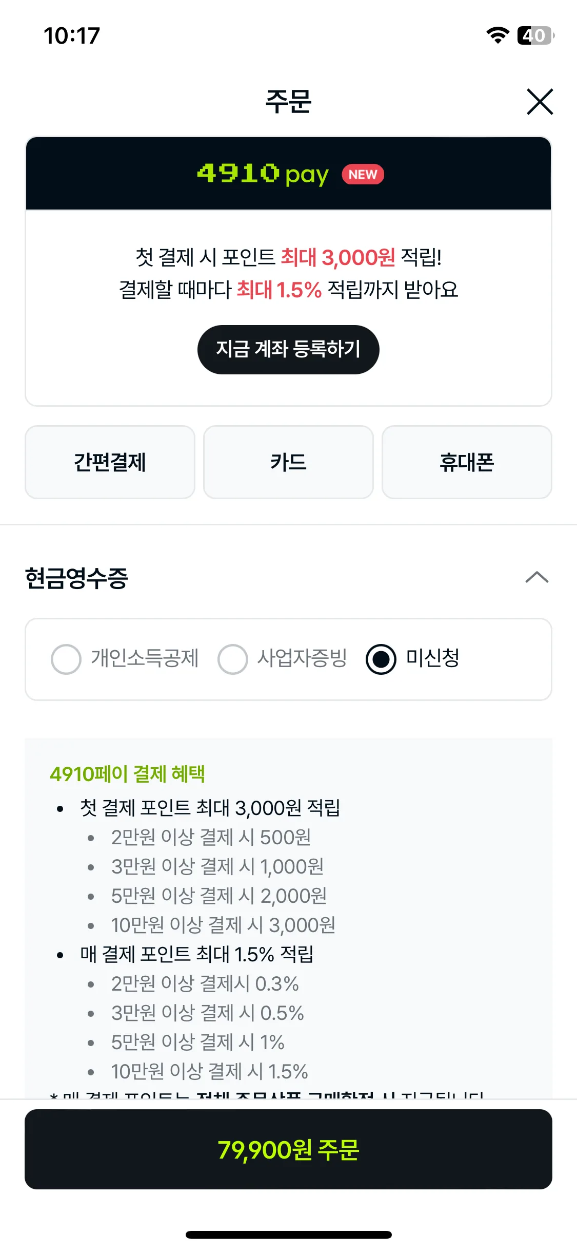Choose 휴대폰 payment method
Image resolution: width=577 pixels, height=1251 pixels.
[x=467, y=462]
